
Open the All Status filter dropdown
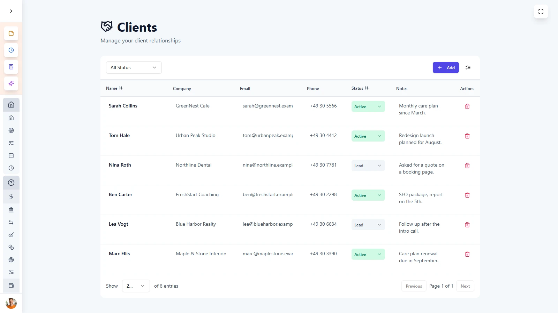(134, 67)
